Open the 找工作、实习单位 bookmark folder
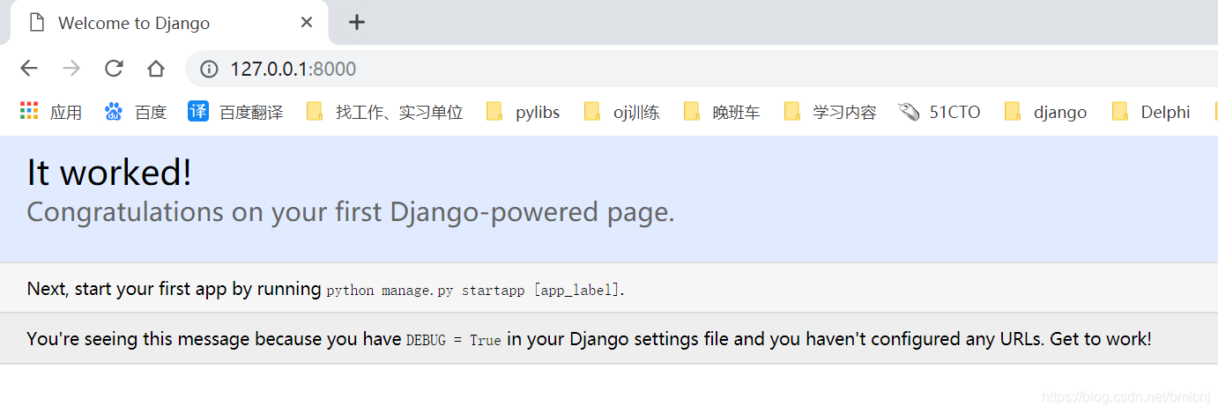This screenshot has width=1218, height=413. (x=385, y=112)
